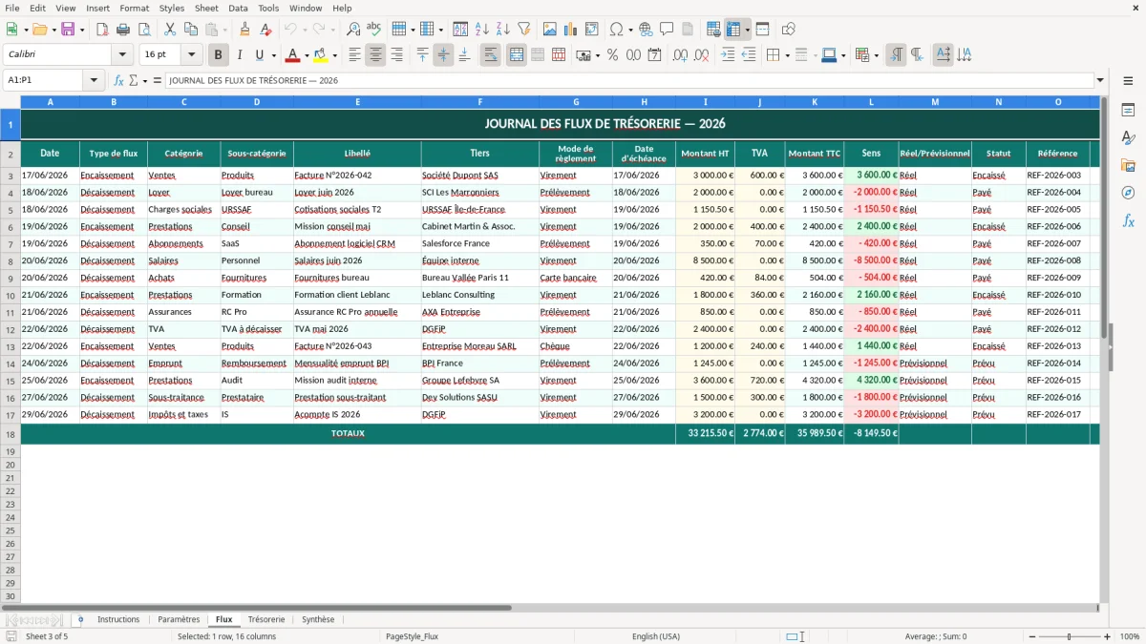Viewport: 1146px width, 644px height.
Task: Run the spelling check
Action: pyautogui.click(x=374, y=30)
